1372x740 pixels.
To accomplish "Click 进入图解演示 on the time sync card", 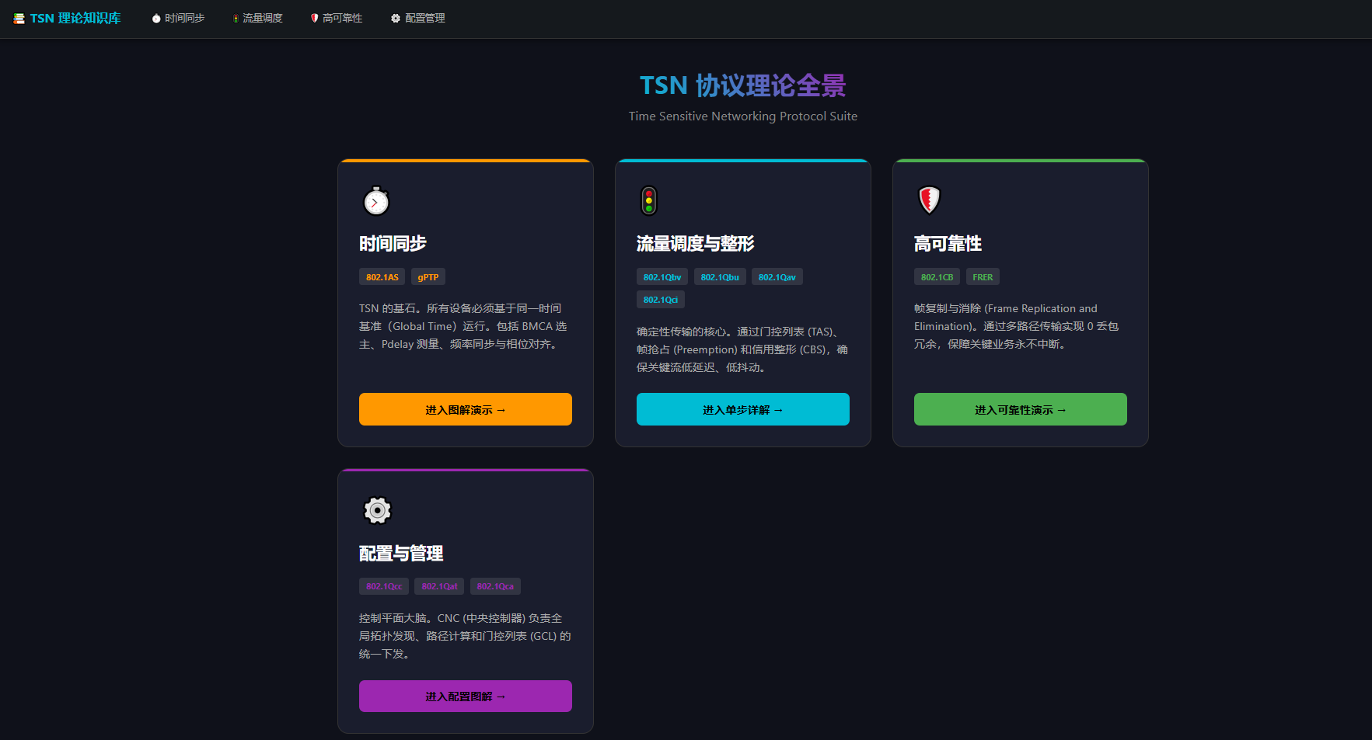I will point(465,409).
